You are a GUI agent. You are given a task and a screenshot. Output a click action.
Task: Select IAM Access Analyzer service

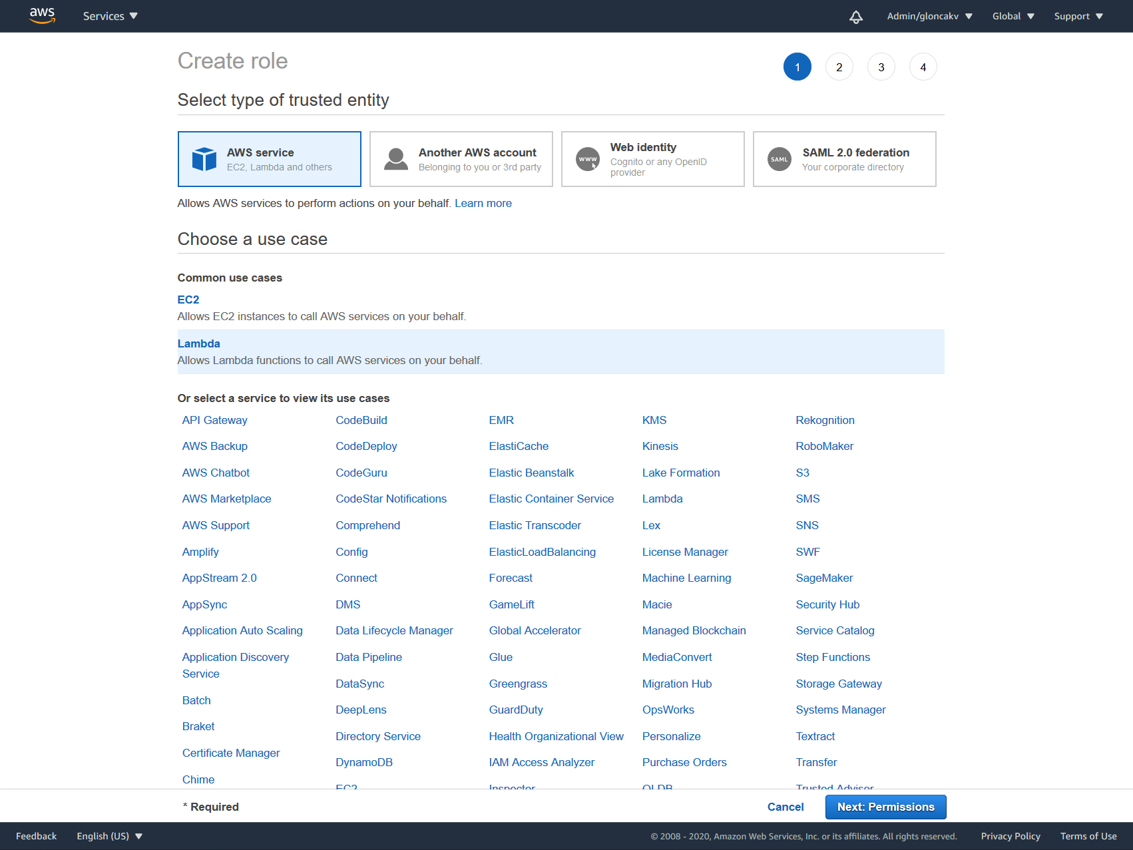(542, 762)
